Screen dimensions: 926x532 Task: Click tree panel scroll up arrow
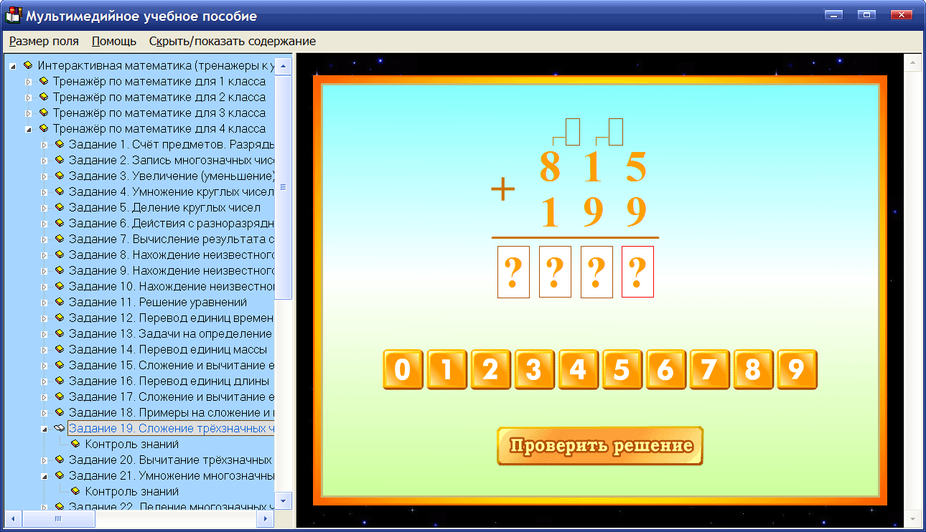(284, 66)
